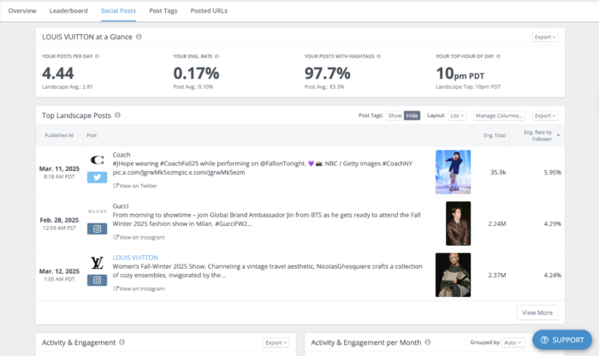Open Export dropdown in Top Landscape Posts panel

pos(545,116)
